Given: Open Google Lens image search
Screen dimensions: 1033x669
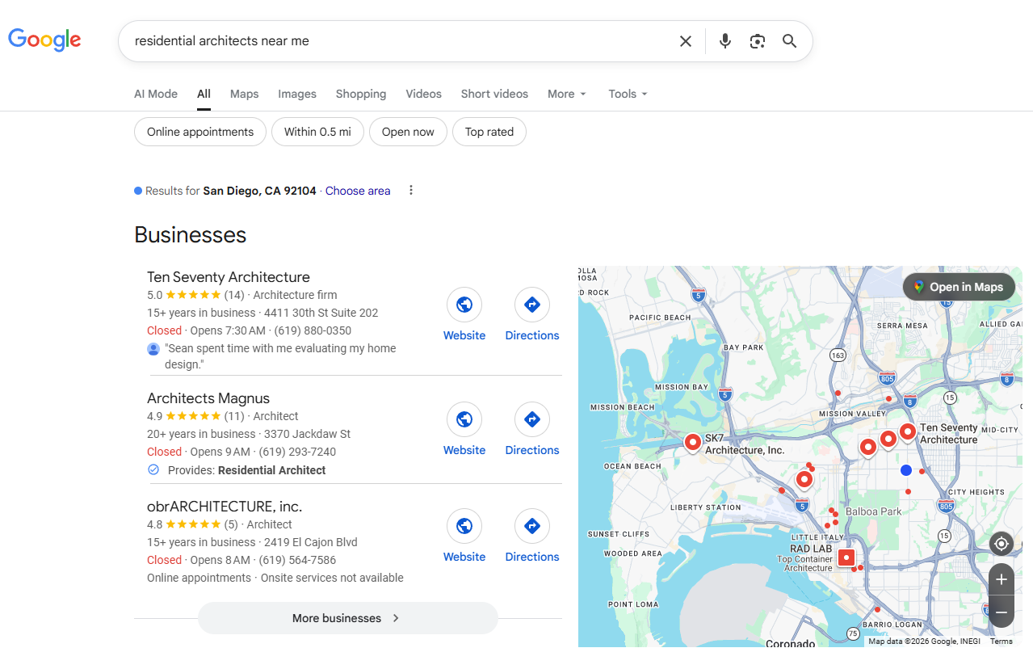Looking at the screenshot, I should pos(757,41).
